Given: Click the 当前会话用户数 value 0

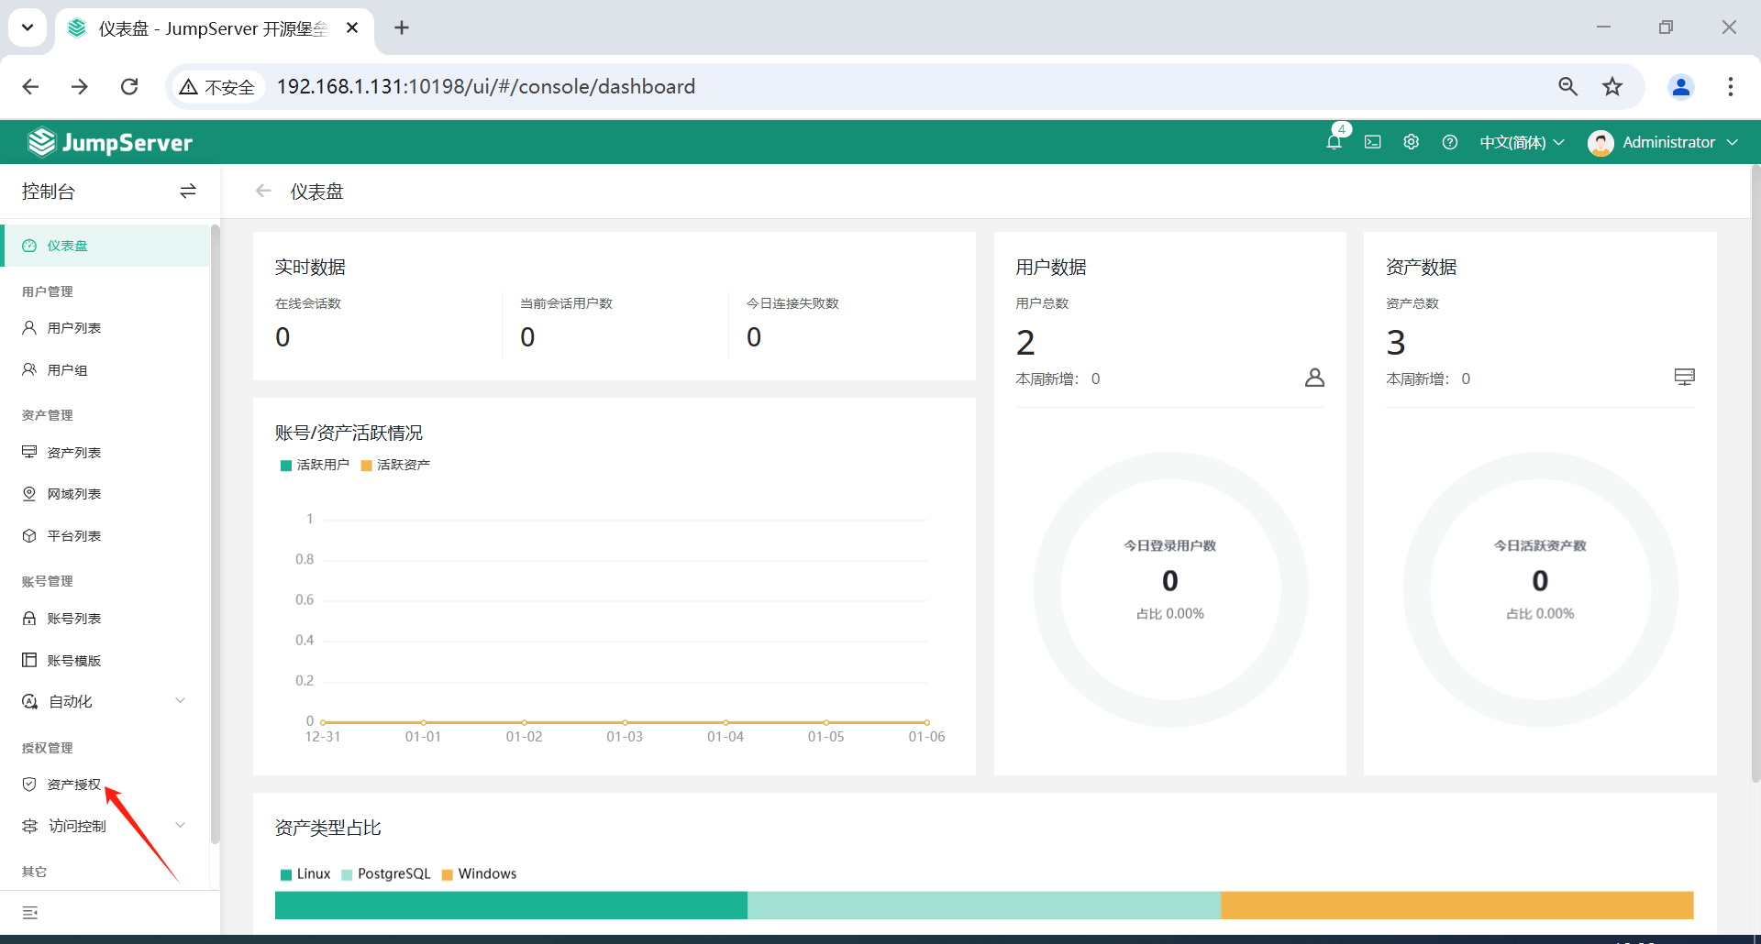Looking at the screenshot, I should pyautogui.click(x=527, y=337).
